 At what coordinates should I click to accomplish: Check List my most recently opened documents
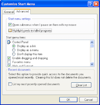[10, 84]
